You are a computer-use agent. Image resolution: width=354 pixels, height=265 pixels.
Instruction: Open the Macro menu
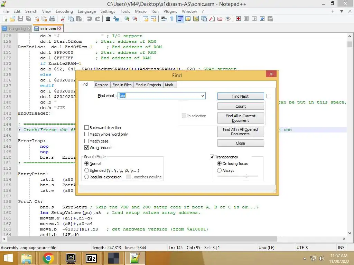pos(140,11)
